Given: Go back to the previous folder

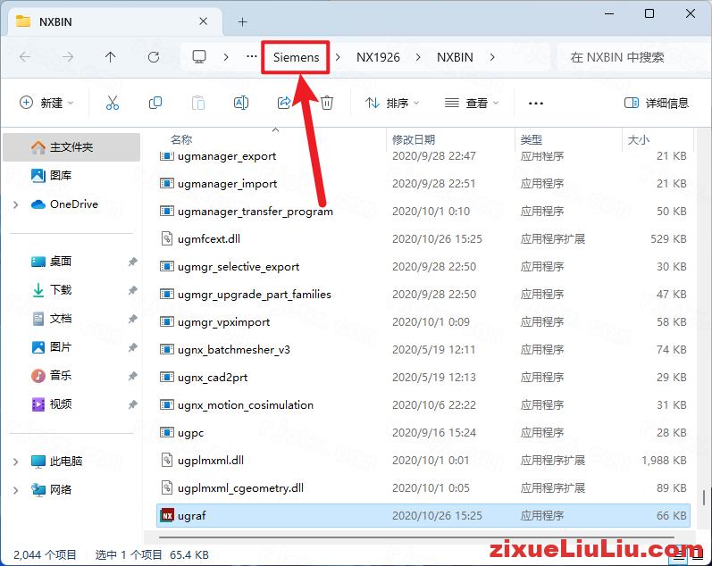Looking at the screenshot, I should tap(25, 57).
